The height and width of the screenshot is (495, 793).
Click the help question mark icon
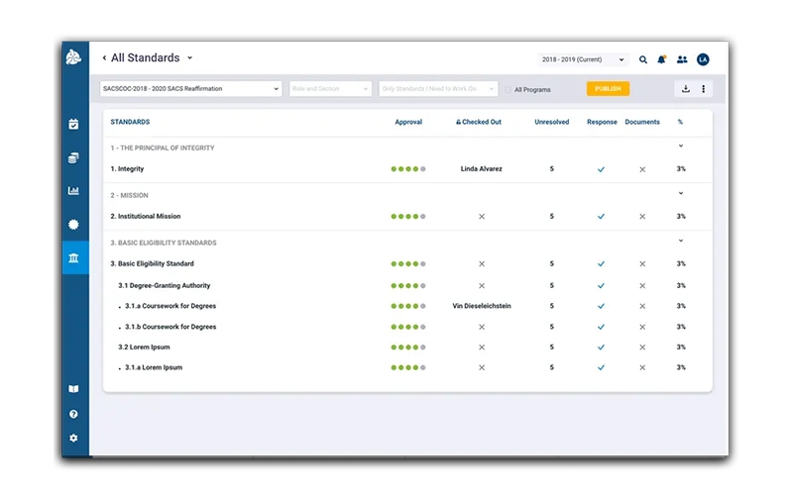coord(73,414)
